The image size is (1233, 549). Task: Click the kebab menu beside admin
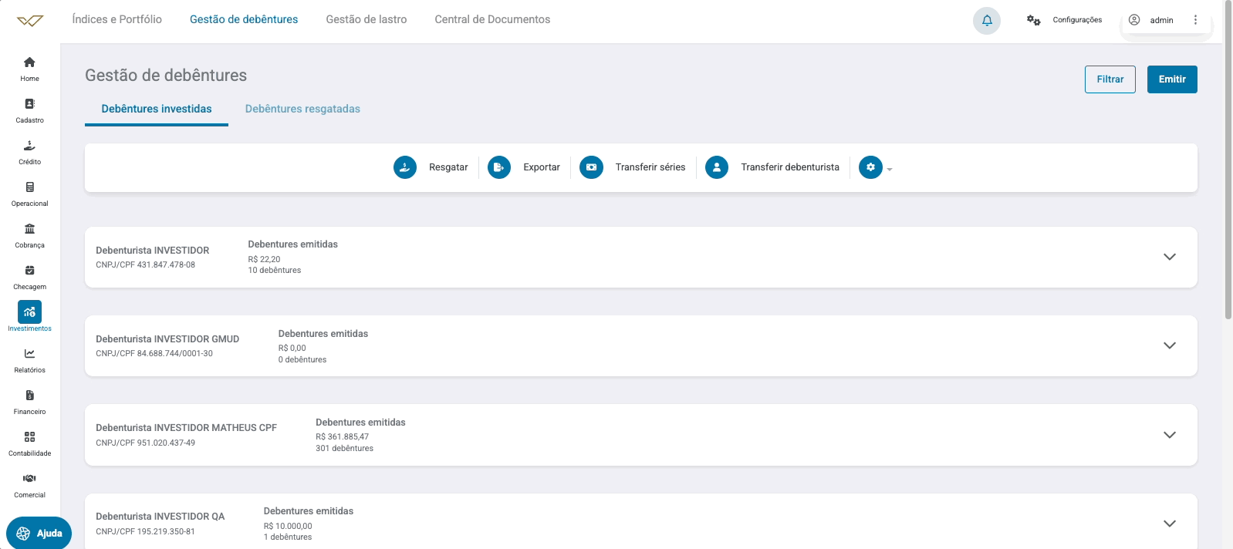[1195, 20]
